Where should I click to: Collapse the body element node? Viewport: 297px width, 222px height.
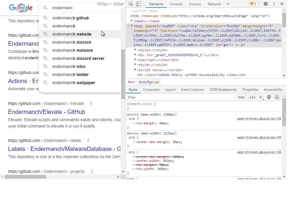132,26
